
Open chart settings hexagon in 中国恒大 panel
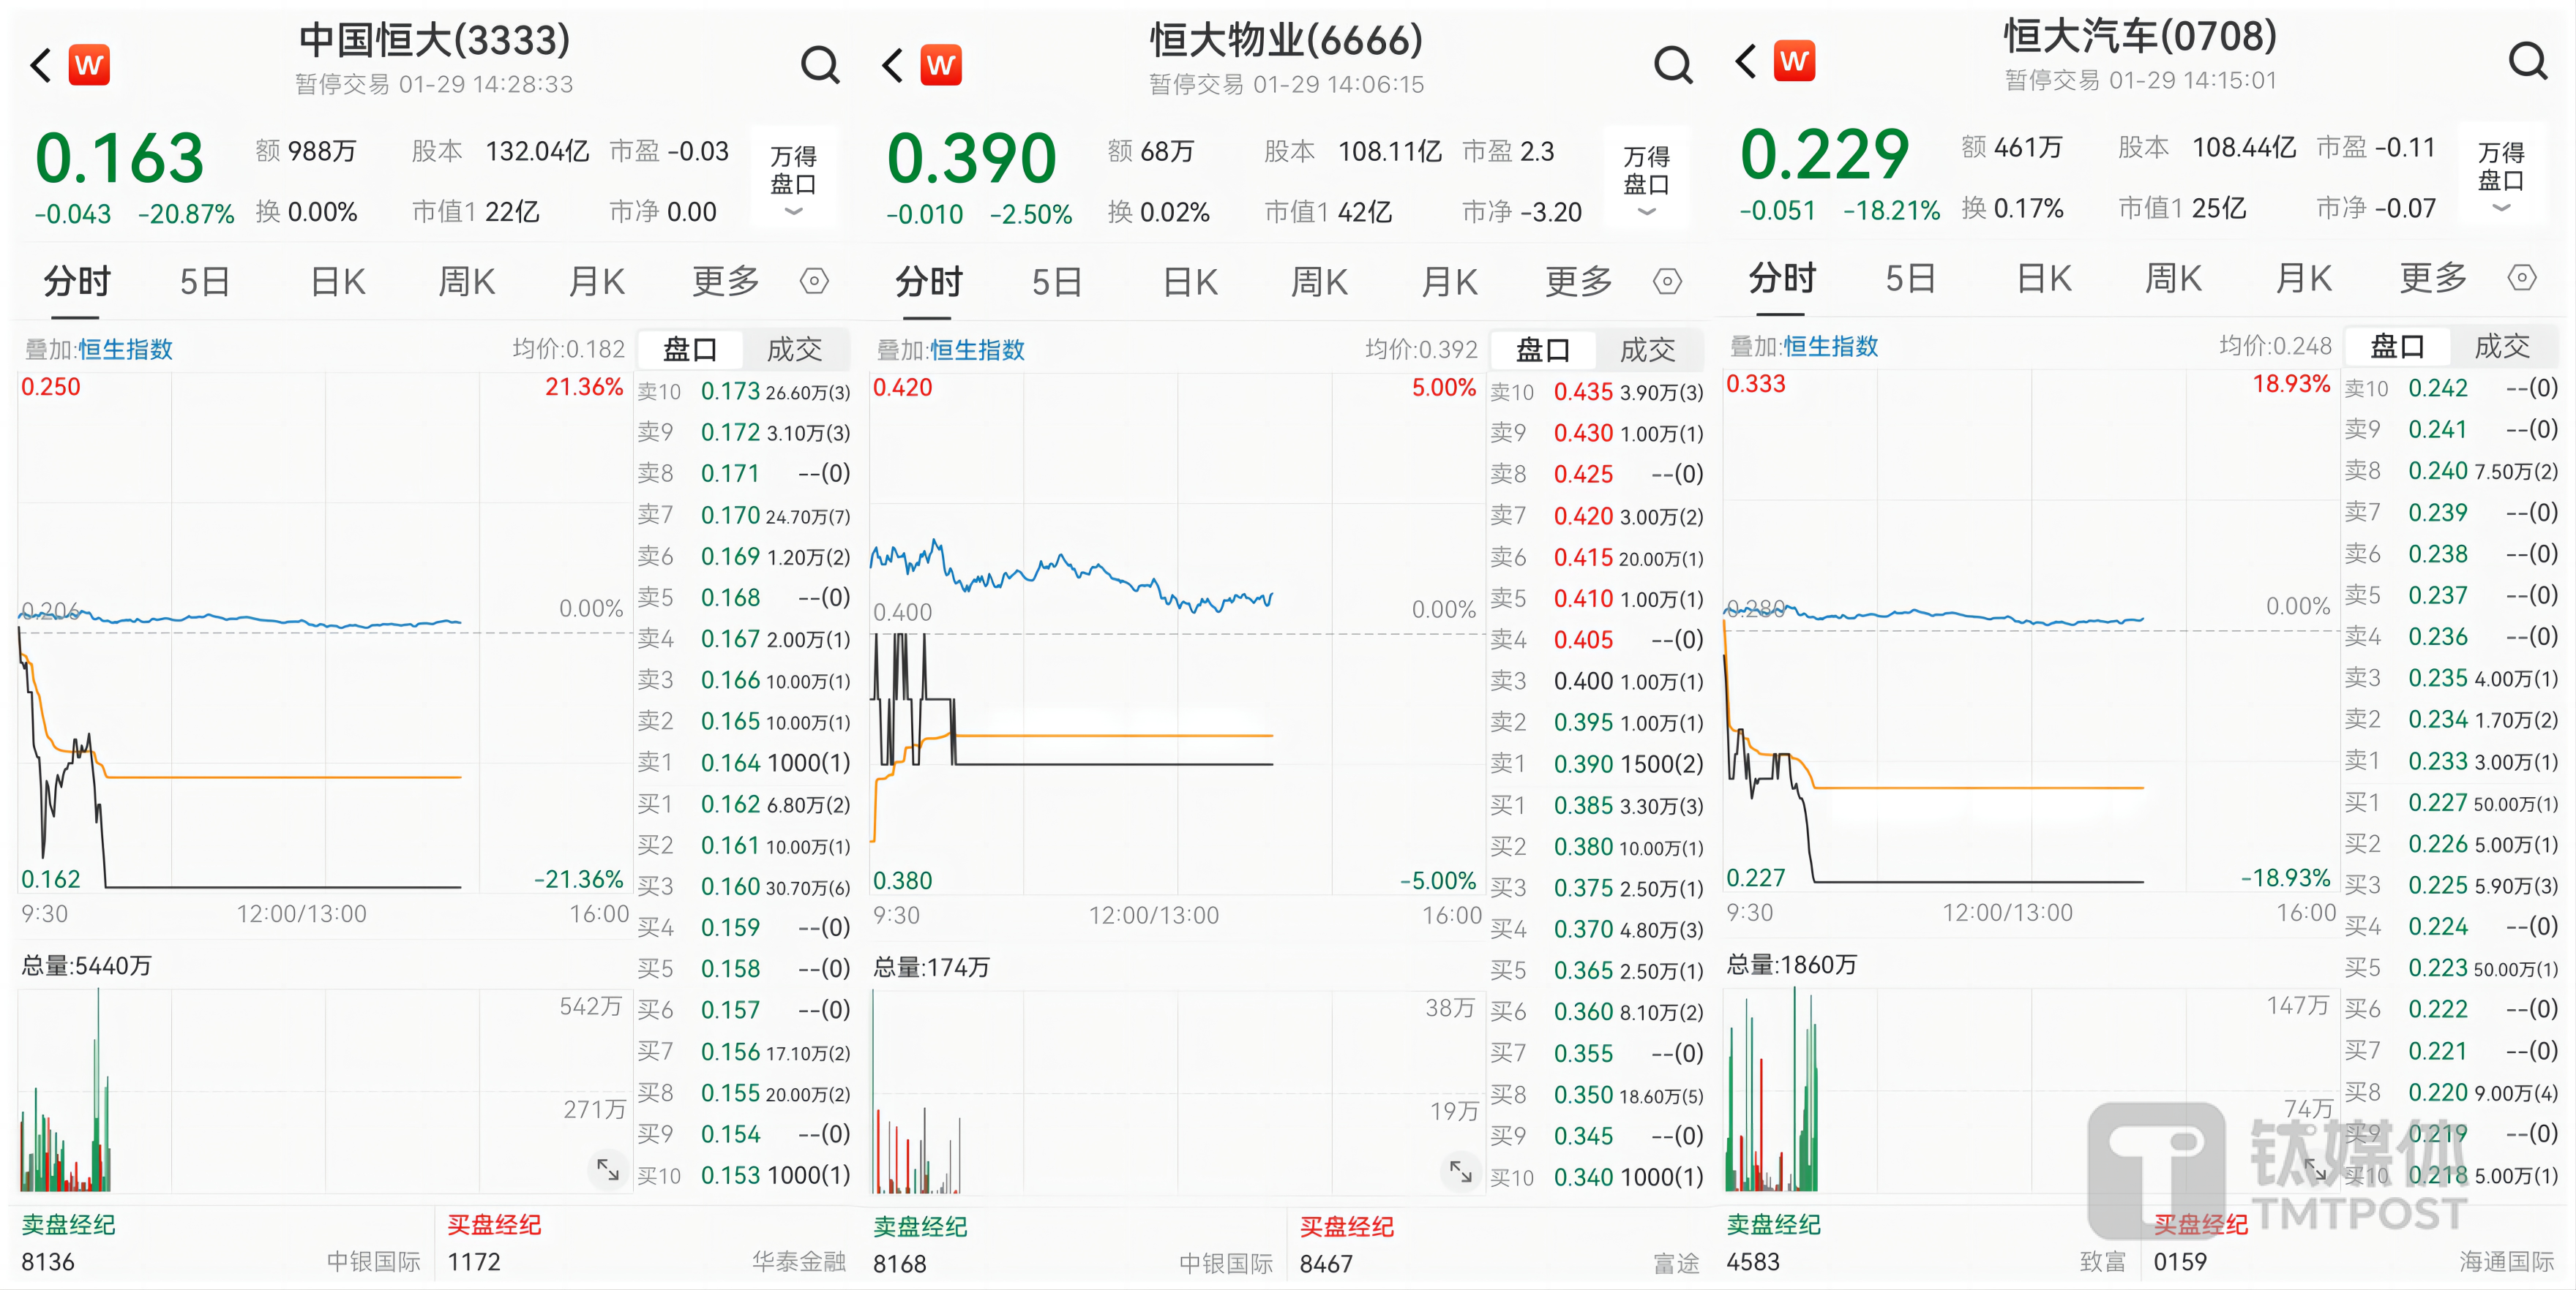tap(814, 282)
